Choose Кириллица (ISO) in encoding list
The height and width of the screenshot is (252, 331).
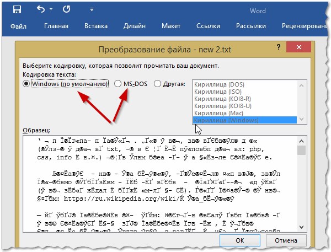pyautogui.click(x=245, y=92)
